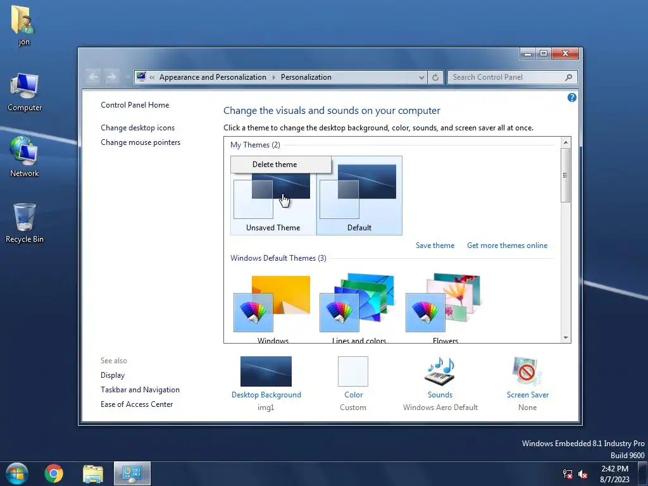The height and width of the screenshot is (486, 648).
Task: Click Show desktop strip at taskbar end
Action: coord(643,473)
